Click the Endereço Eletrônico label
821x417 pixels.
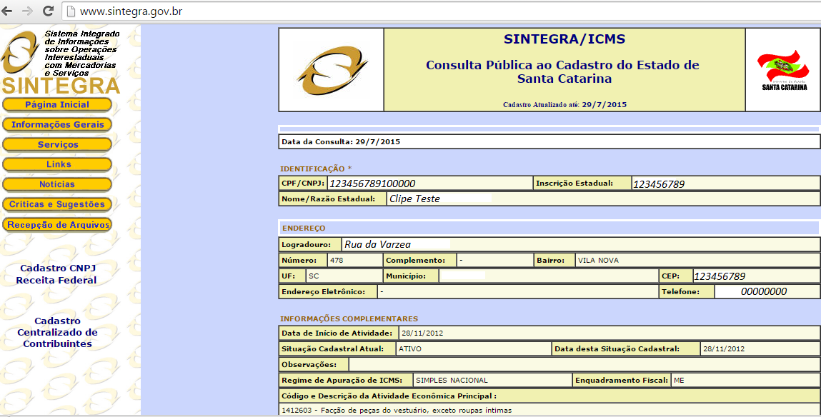323,291
